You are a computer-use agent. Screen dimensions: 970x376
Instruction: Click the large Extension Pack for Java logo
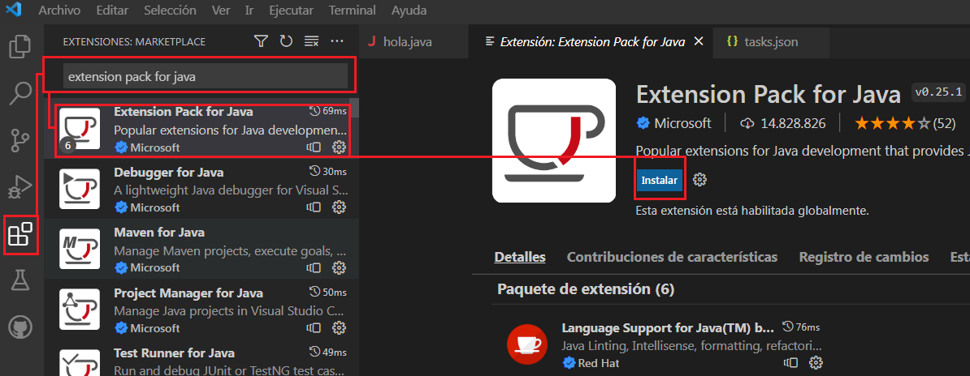coord(554,140)
